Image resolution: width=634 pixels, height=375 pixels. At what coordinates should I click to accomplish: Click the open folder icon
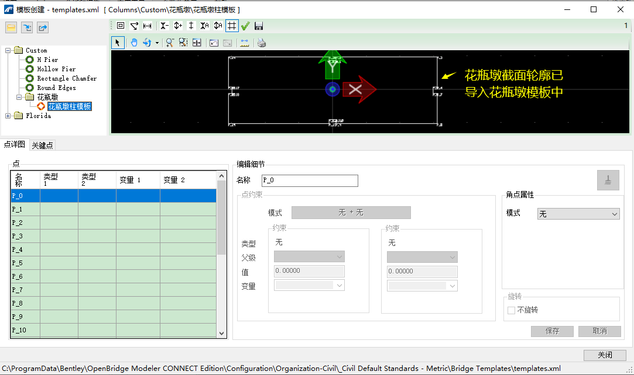tap(11, 27)
